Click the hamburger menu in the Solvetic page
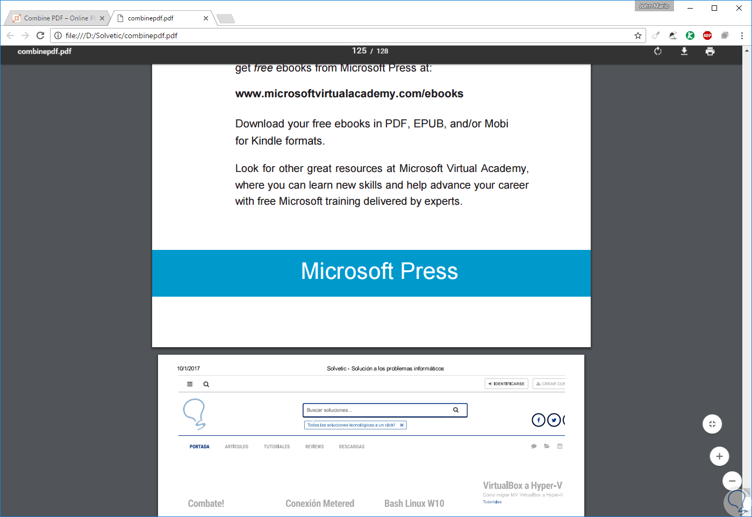 [190, 384]
